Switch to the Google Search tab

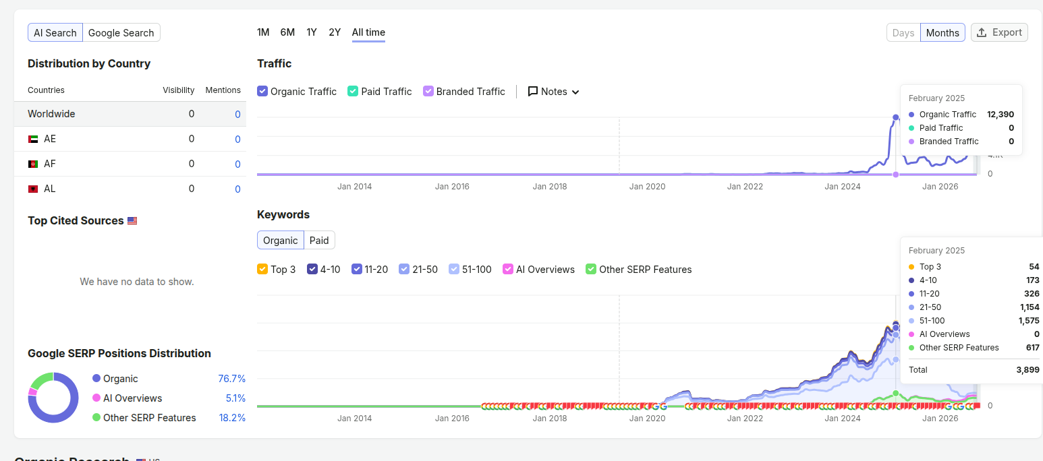click(121, 32)
